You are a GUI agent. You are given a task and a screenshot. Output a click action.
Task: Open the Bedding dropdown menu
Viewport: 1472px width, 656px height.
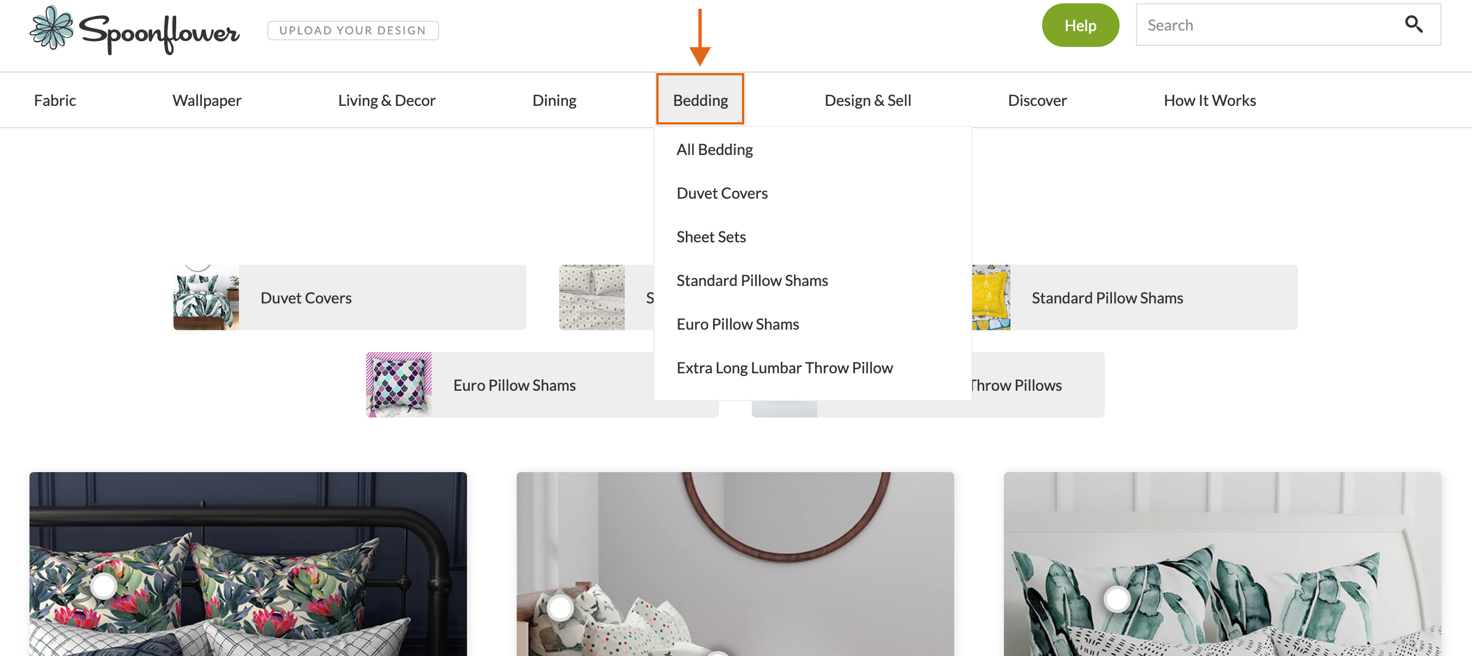[701, 99]
